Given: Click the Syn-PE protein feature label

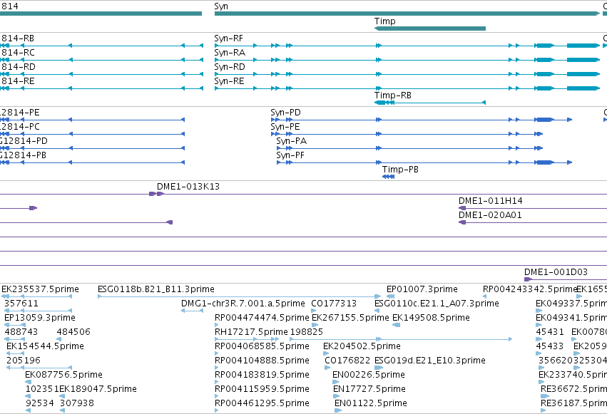Looking at the screenshot, I should [x=285, y=127].
